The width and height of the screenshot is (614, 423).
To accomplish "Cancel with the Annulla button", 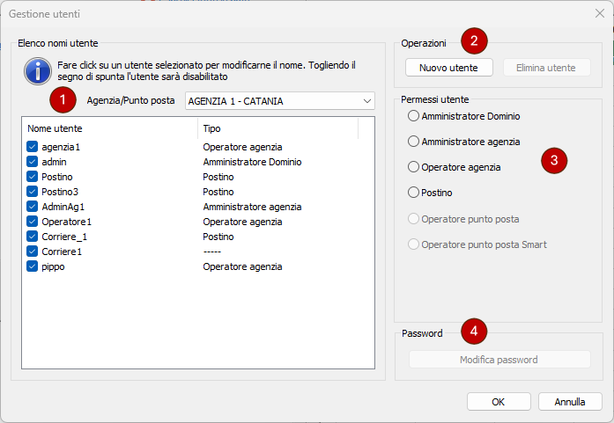I will (570, 402).
